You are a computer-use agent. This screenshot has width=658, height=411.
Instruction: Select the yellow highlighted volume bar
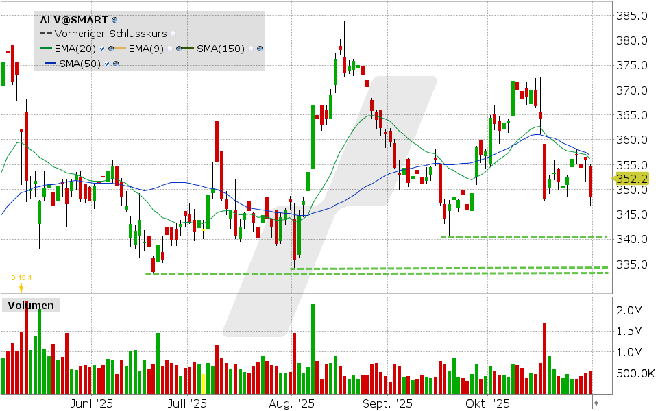[x=204, y=377]
